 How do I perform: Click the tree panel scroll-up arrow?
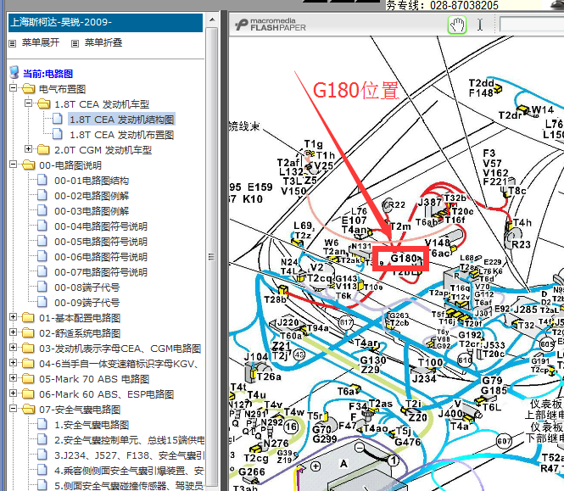[x=212, y=20]
